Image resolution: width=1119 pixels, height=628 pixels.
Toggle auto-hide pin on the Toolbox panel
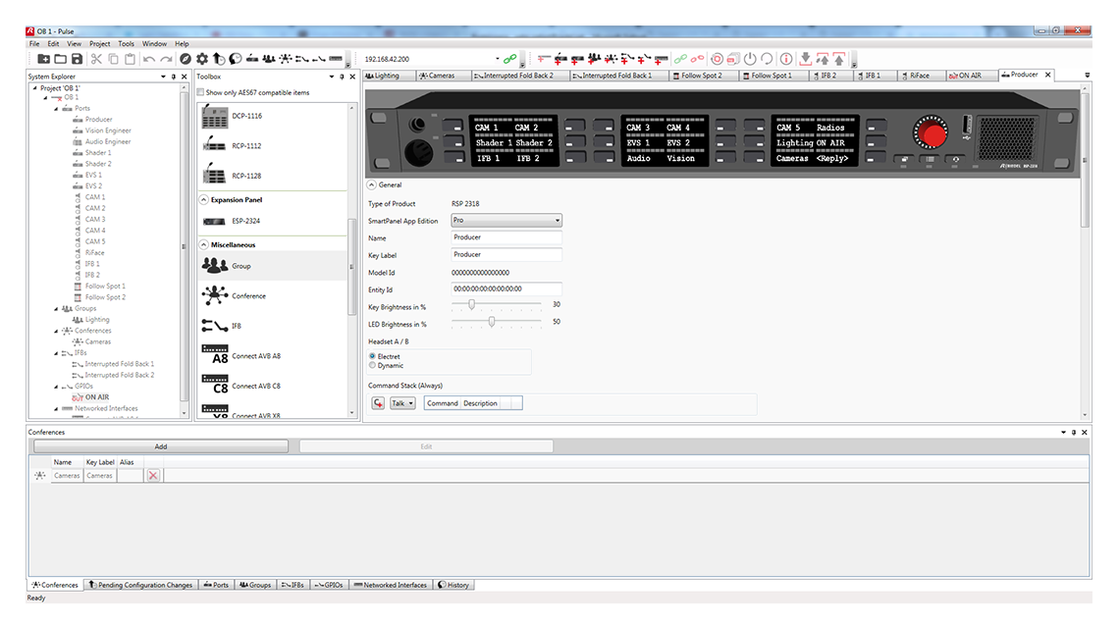point(342,76)
